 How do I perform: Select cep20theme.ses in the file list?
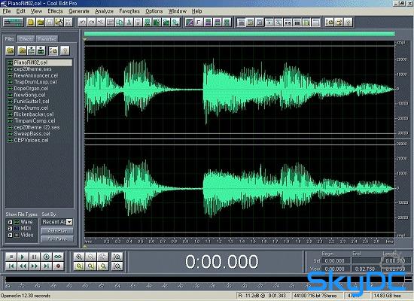click(32, 69)
